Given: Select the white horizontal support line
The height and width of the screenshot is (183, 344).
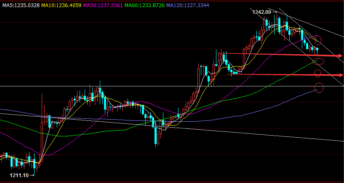Looking at the screenshot, I should tap(126, 86).
